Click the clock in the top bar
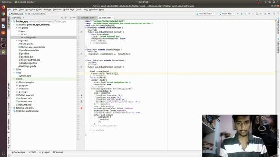Viewport: 280px width, 157px height. 143,2
